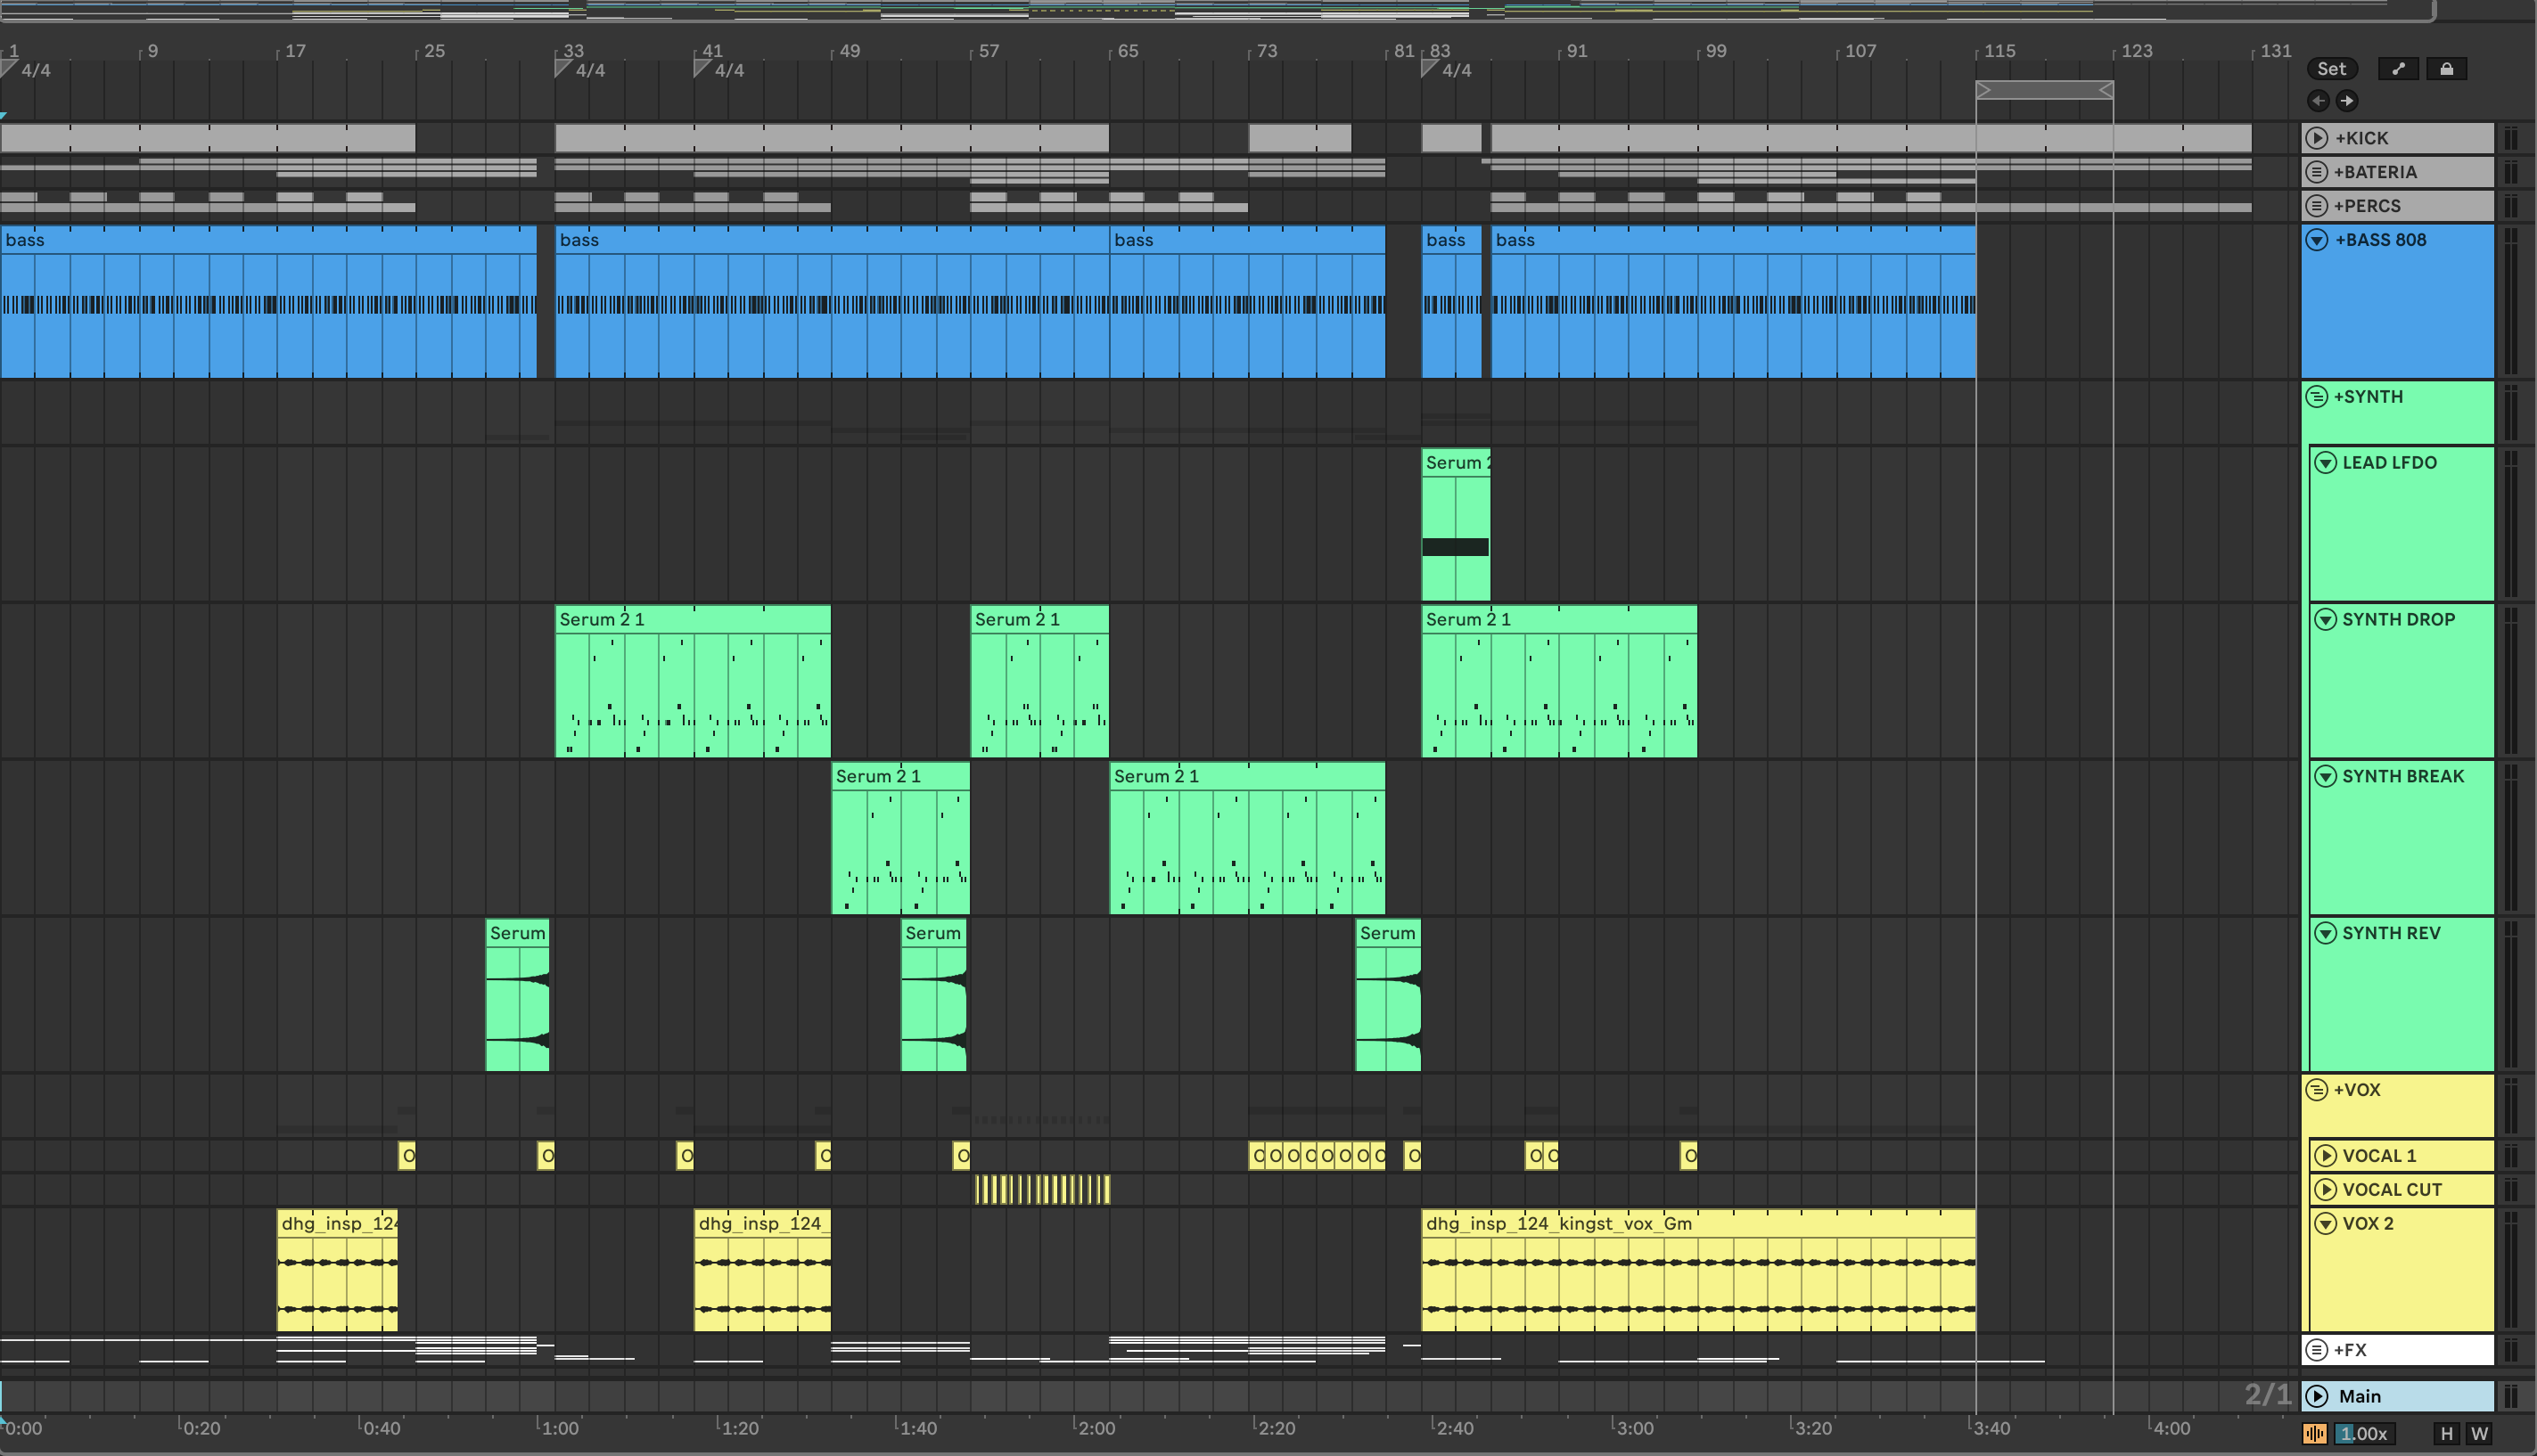
Task: Collapse the VOX 2 track
Action: click(x=2326, y=1224)
